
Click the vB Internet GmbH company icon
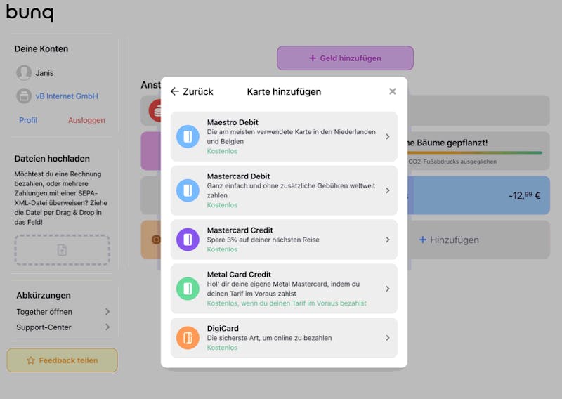click(x=24, y=96)
